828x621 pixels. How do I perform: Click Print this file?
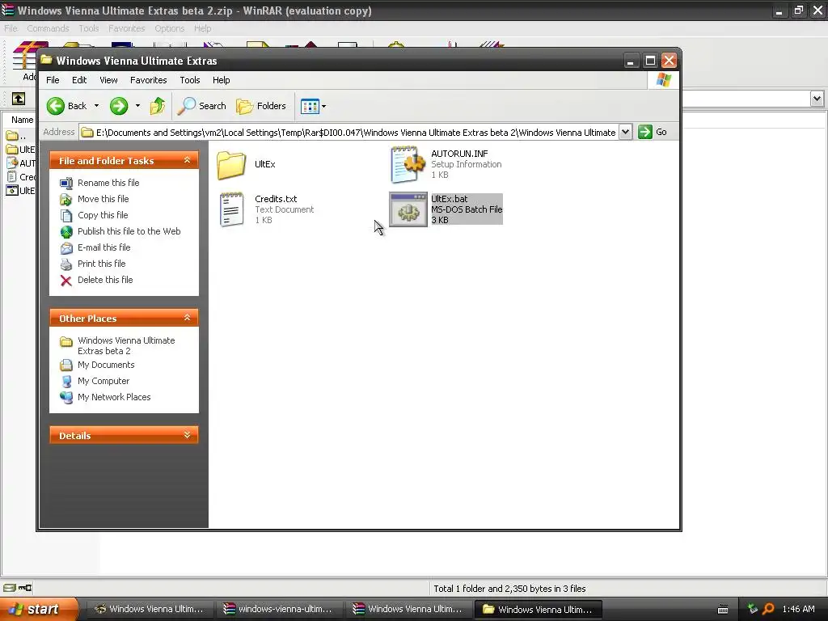coord(101,264)
